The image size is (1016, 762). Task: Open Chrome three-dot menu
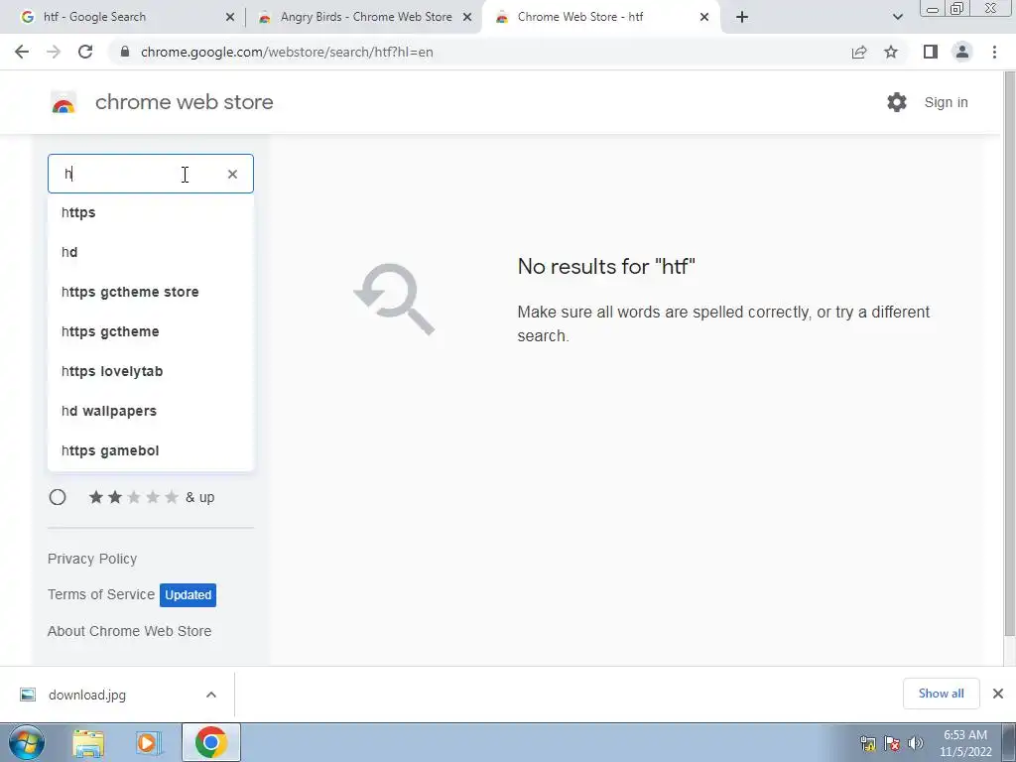pos(994,52)
